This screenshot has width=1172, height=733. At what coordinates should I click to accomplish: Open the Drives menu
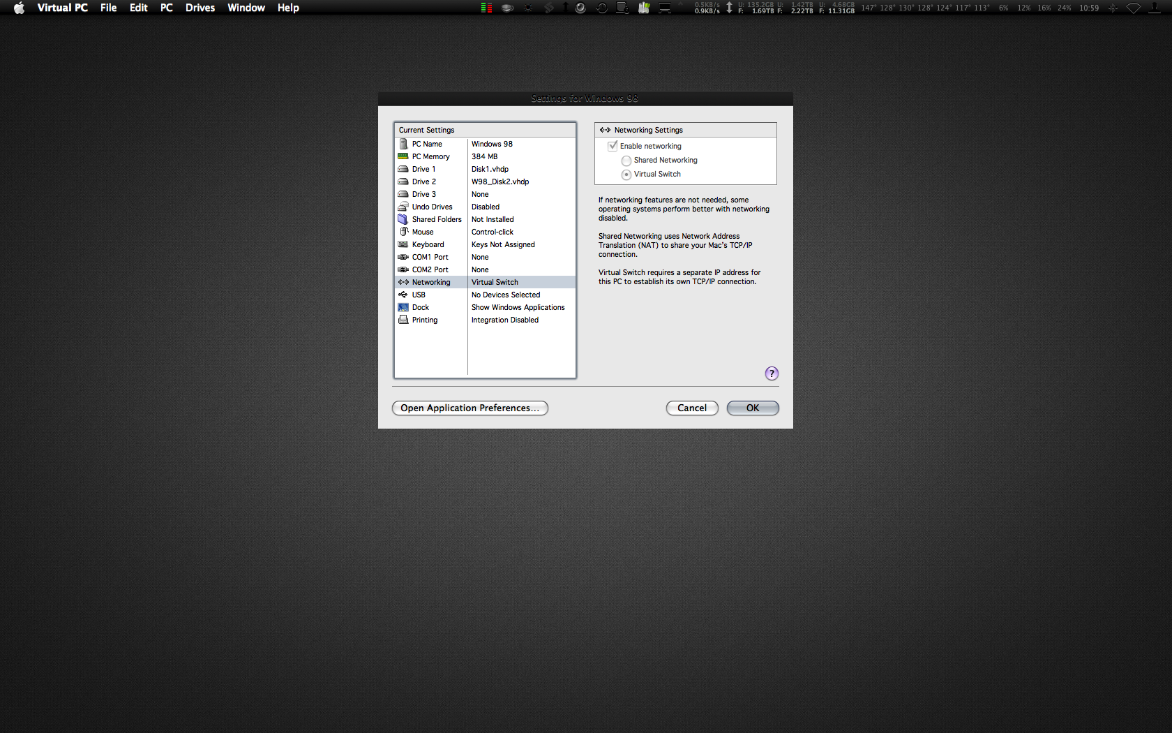(200, 8)
